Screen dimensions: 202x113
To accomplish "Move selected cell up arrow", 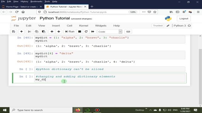I will (x=52, y=32).
